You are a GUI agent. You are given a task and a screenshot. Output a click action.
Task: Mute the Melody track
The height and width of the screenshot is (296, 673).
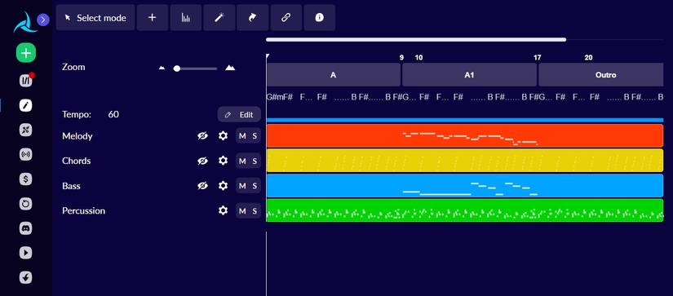point(242,136)
